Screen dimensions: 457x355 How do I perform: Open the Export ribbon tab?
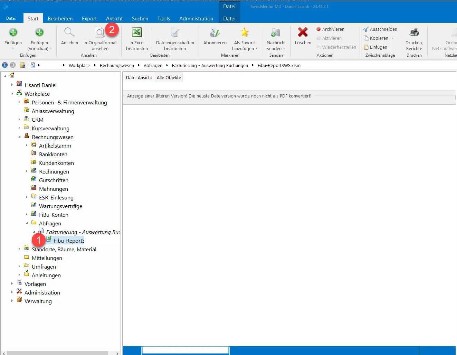(x=89, y=19)
